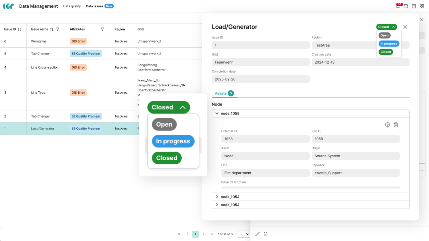429x241 pixels.
Task: Click the pencil edit icon near the pagination
Action: 257,234
